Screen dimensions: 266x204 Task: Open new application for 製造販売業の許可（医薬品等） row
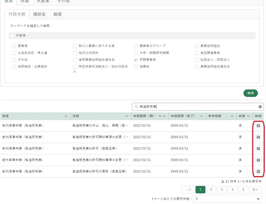(x=258, y=149)
